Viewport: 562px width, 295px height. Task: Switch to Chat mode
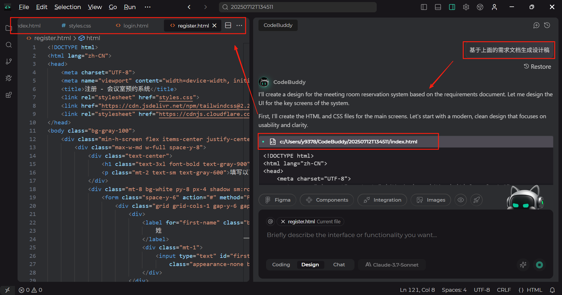[x=339, y=265]
